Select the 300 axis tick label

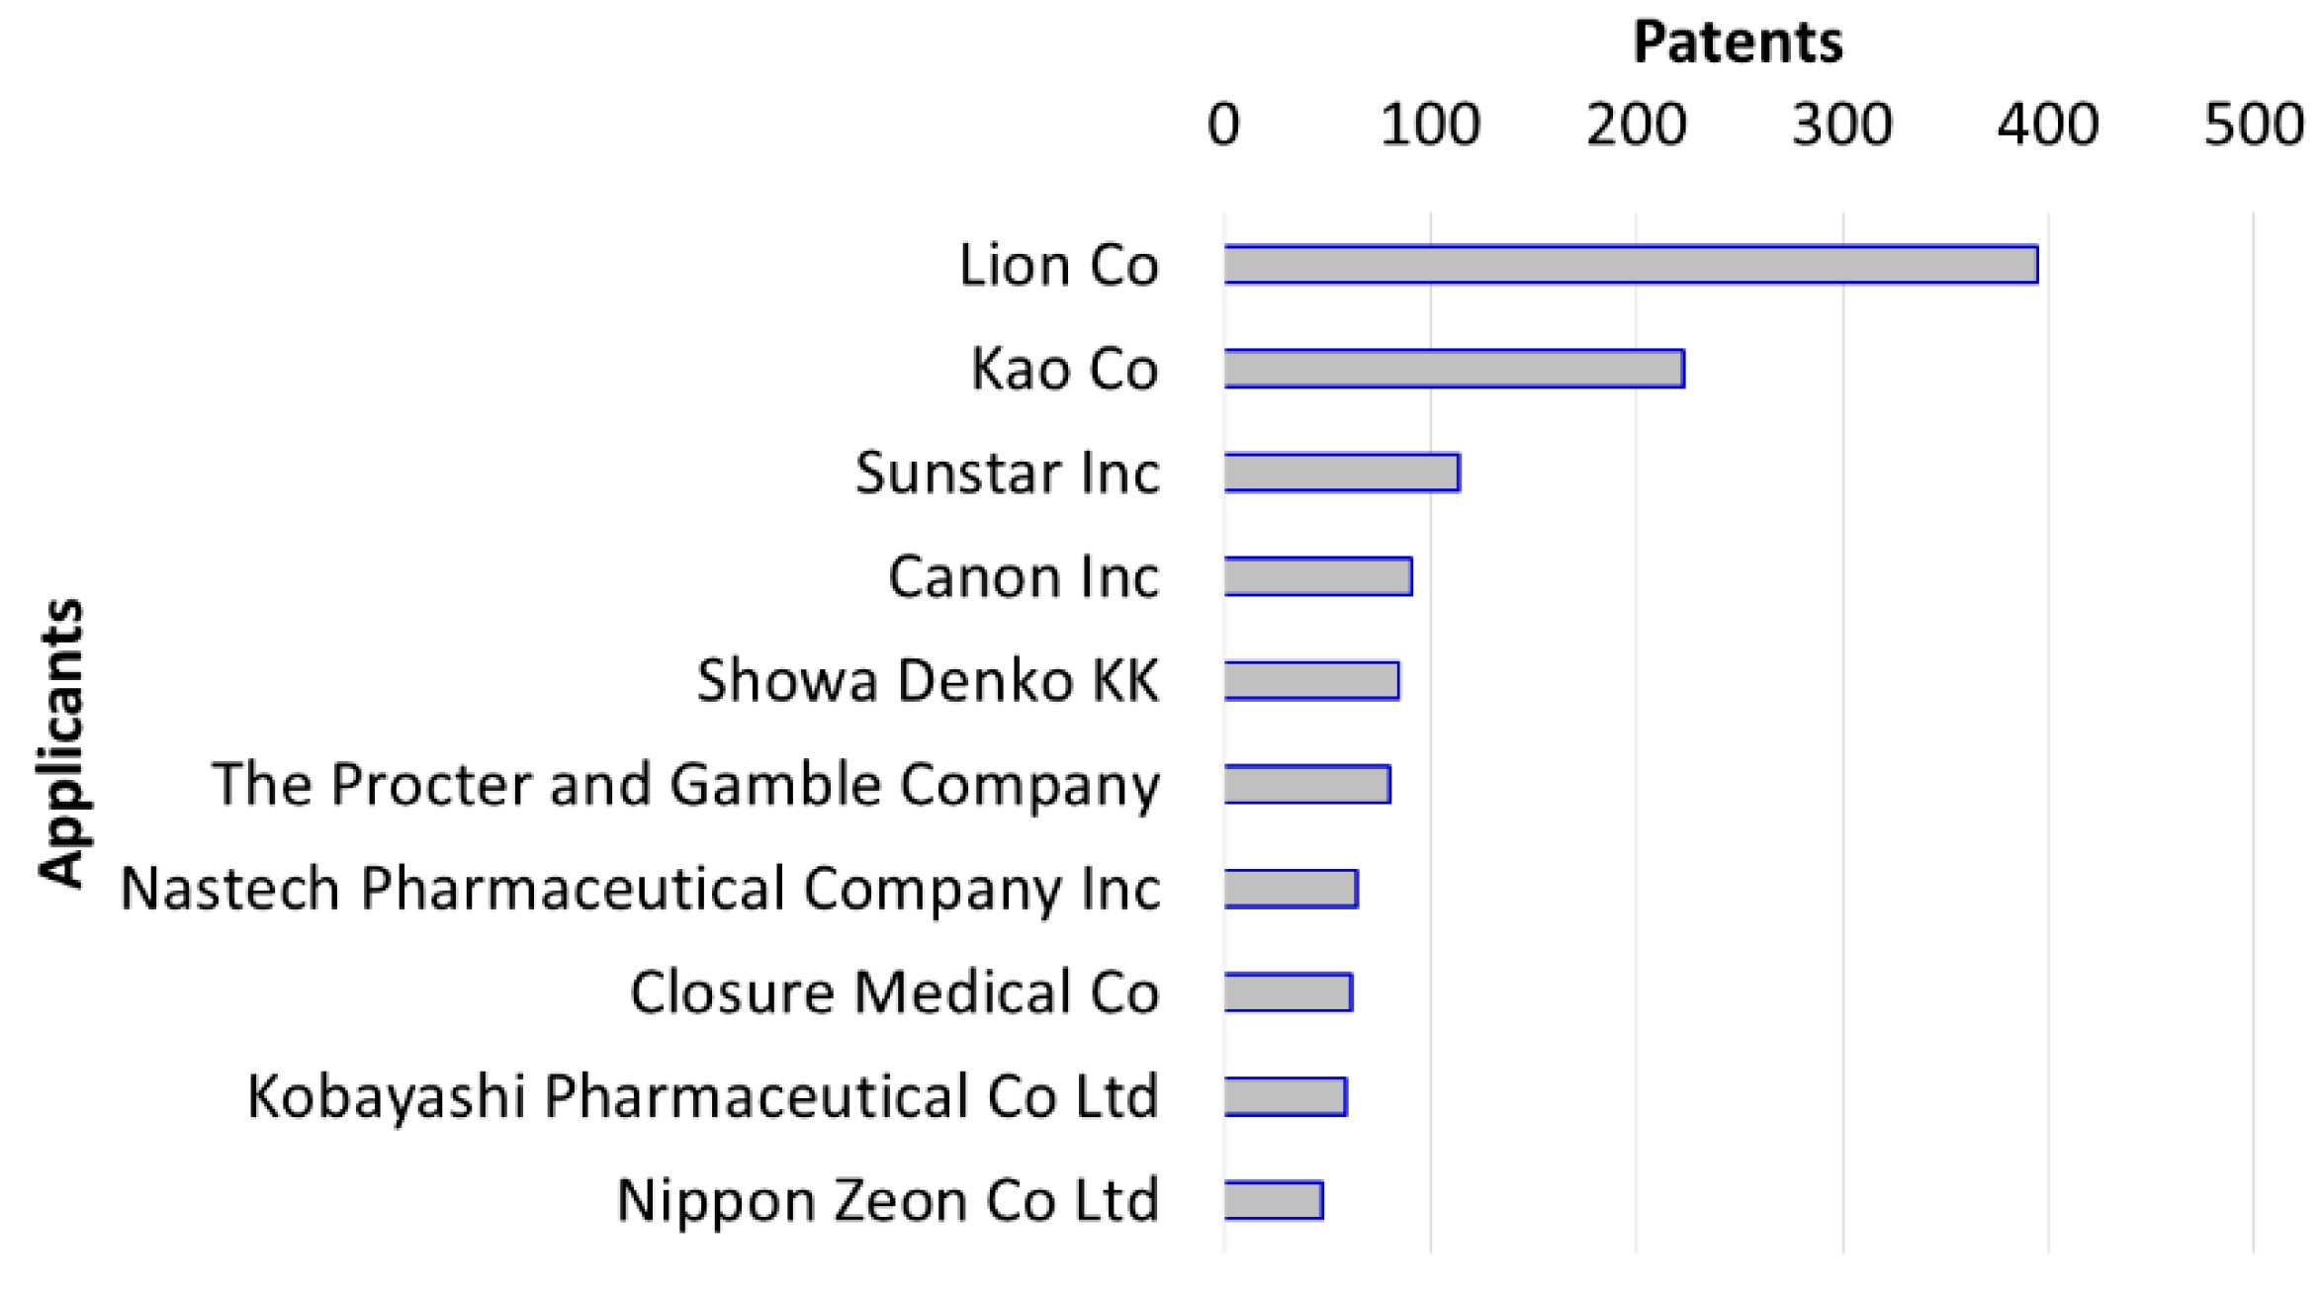(1841, 126)
